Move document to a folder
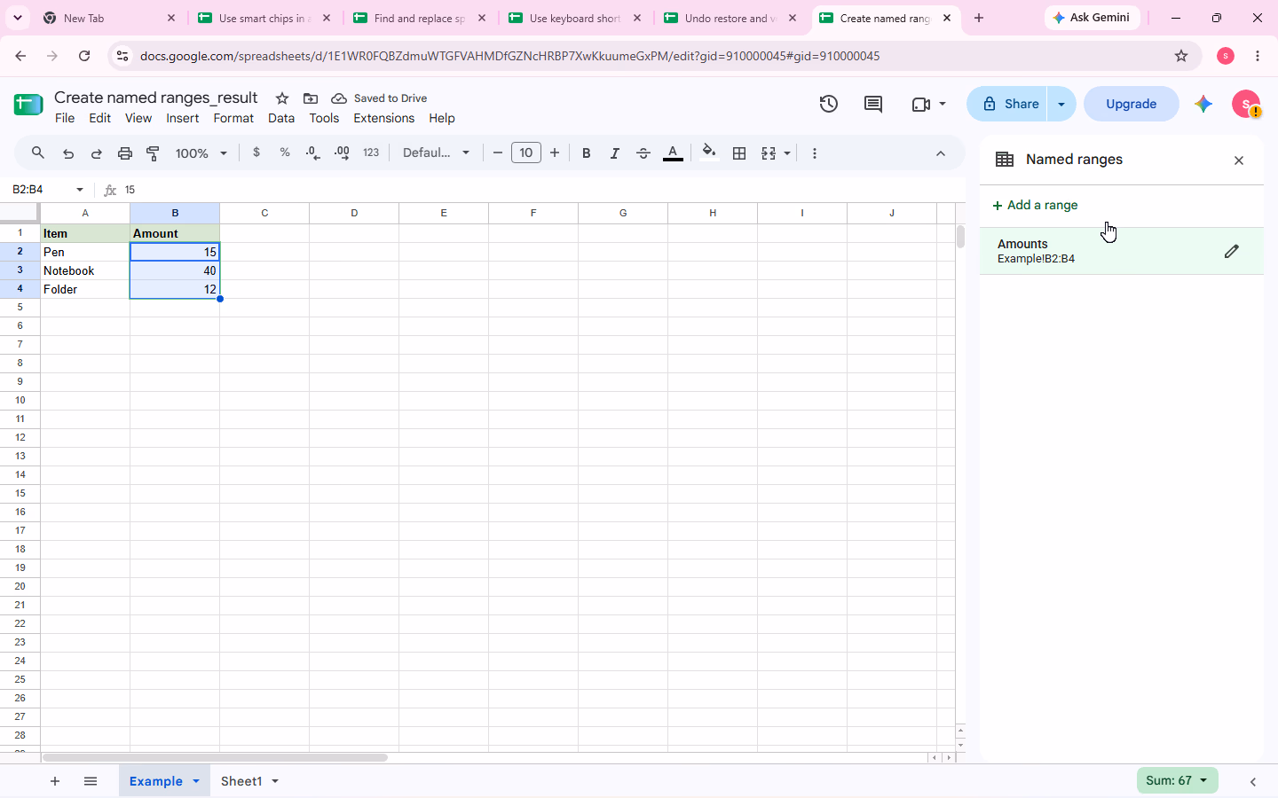 [311, 98]
